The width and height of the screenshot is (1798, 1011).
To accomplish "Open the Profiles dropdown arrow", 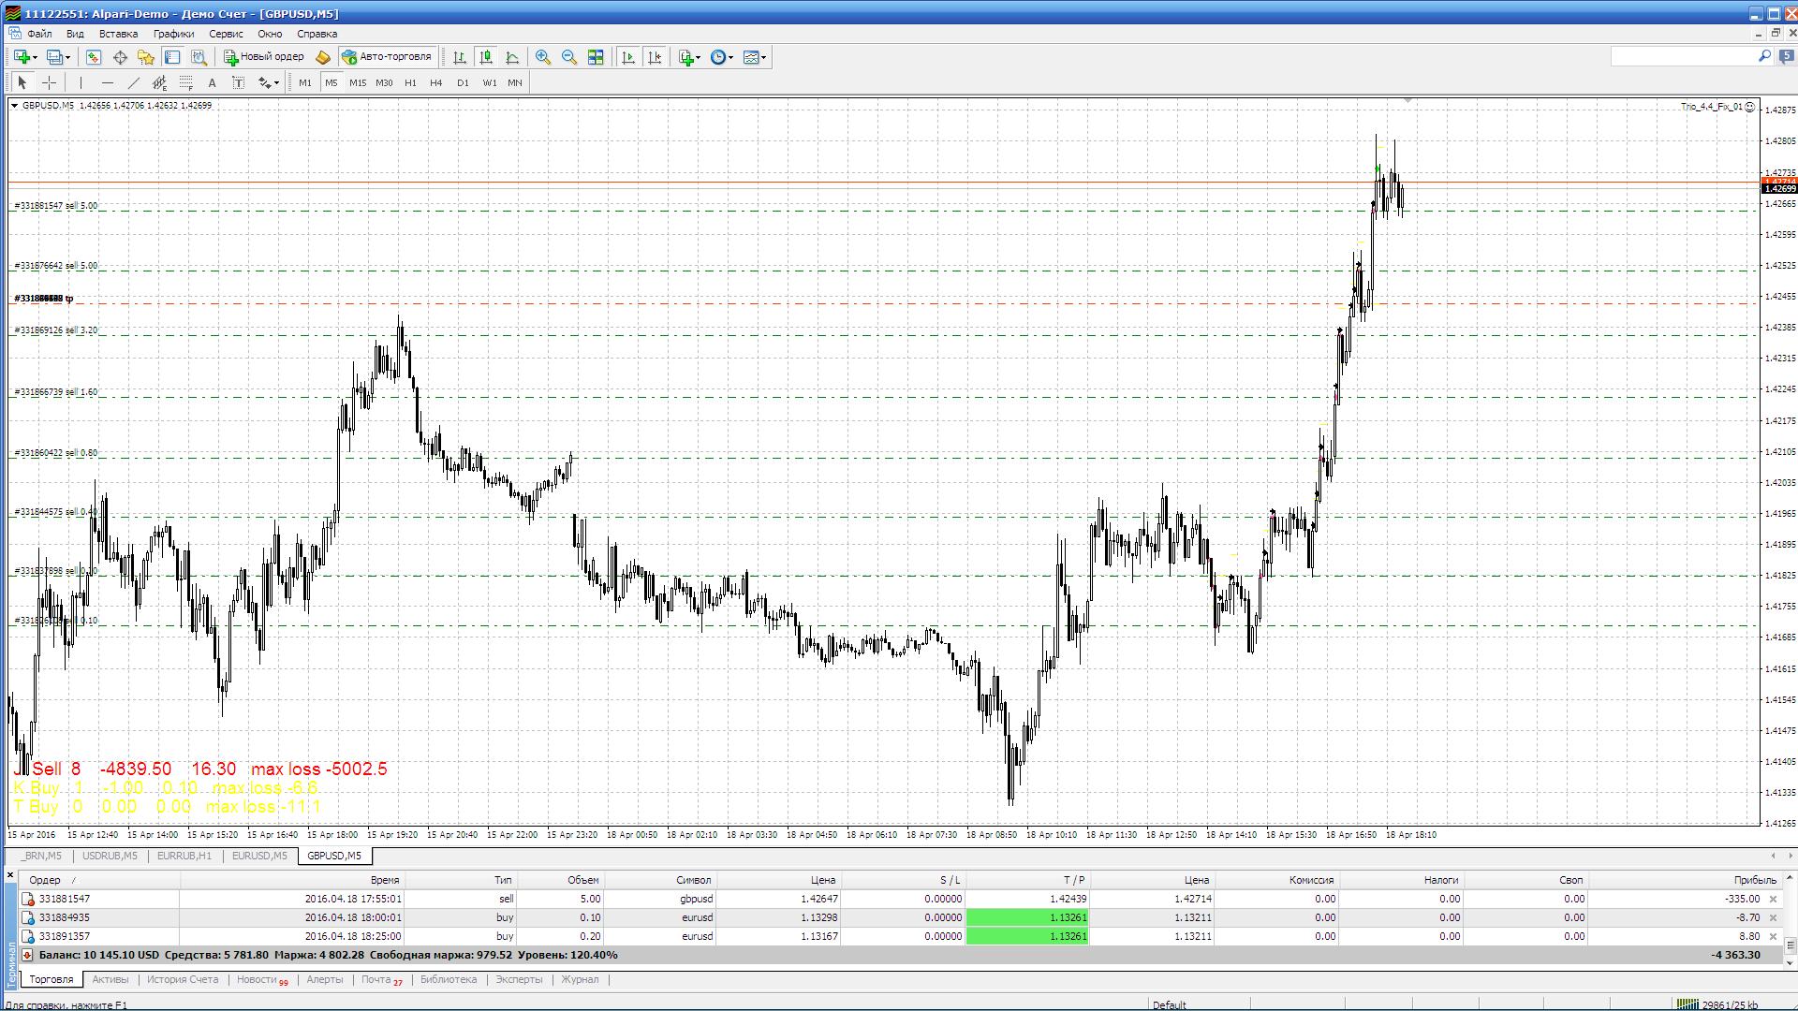I will [67, 58].
